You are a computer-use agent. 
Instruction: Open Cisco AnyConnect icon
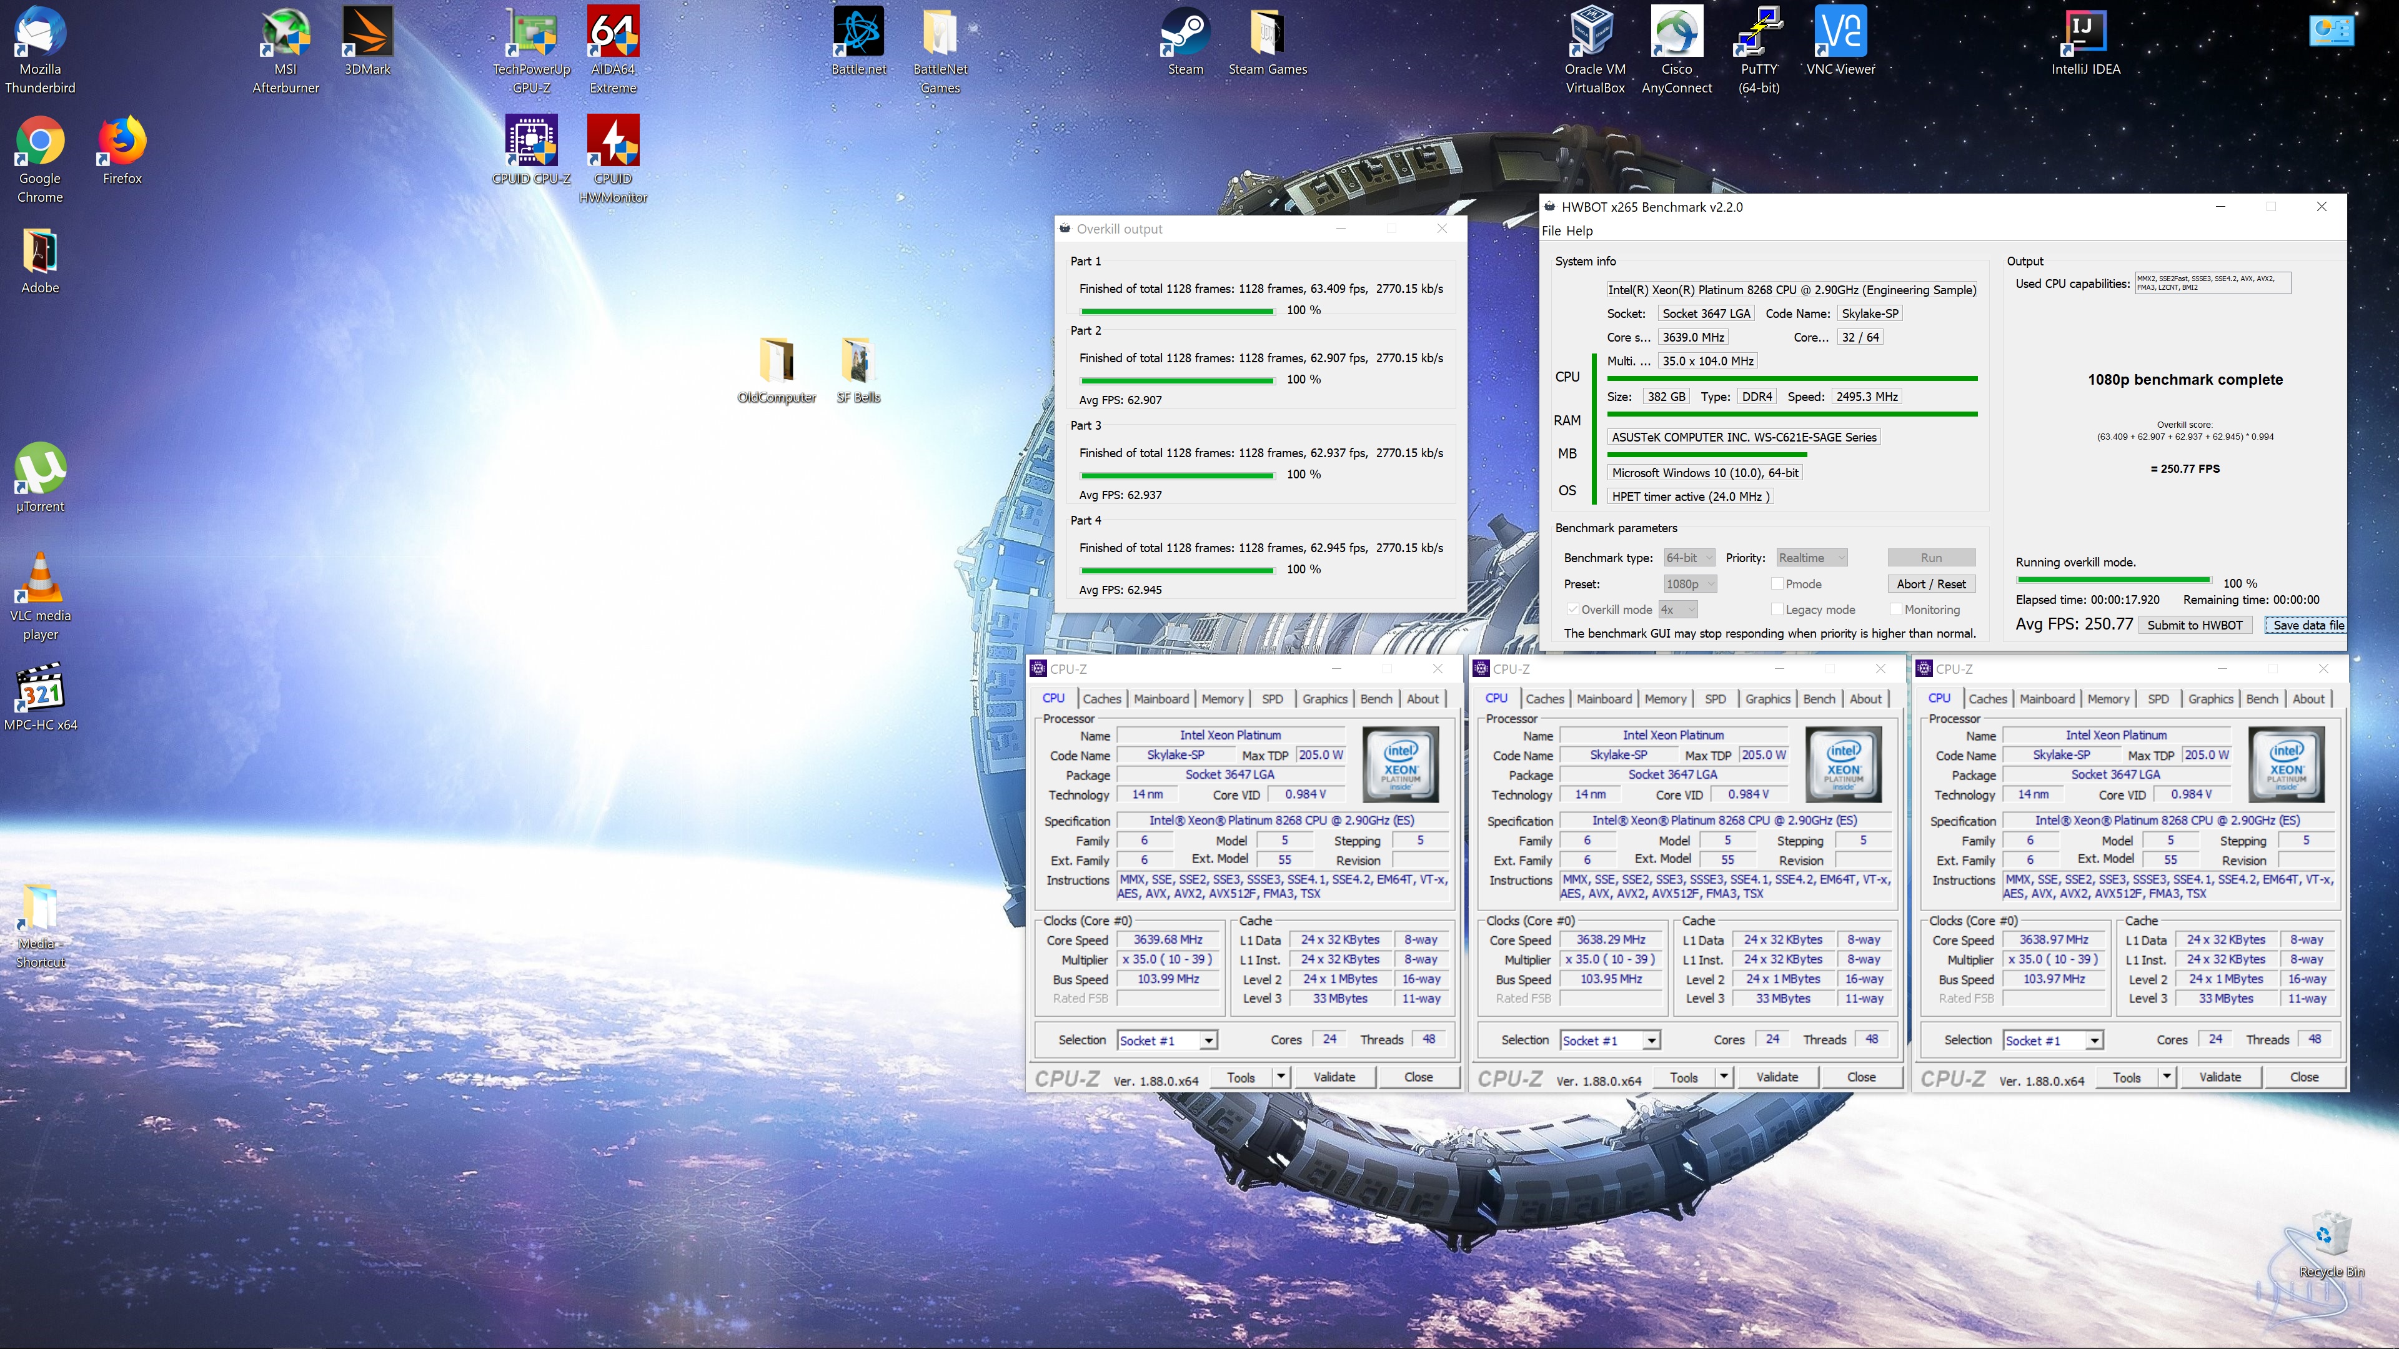1677,49
